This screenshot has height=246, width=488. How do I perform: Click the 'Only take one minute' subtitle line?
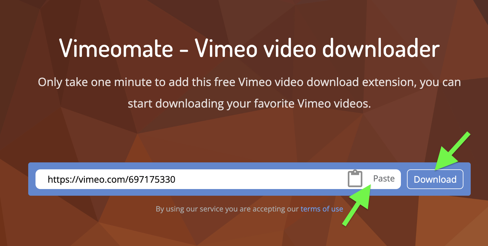pos(249,82)
